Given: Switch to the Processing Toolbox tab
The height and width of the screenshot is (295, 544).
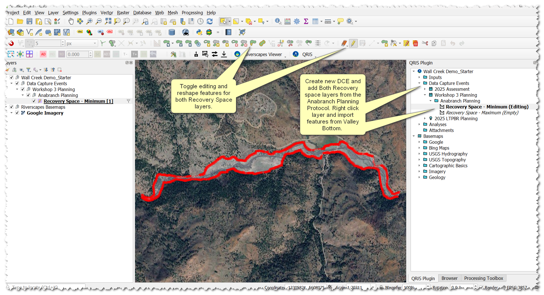Looking at the screenshot, I should coord(483,278).
